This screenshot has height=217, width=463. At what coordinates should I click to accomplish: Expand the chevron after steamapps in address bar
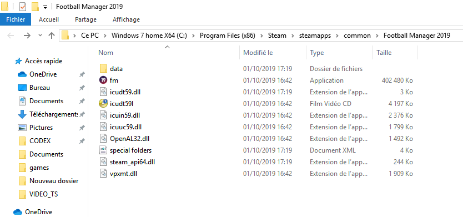click(x=337, y=36)
